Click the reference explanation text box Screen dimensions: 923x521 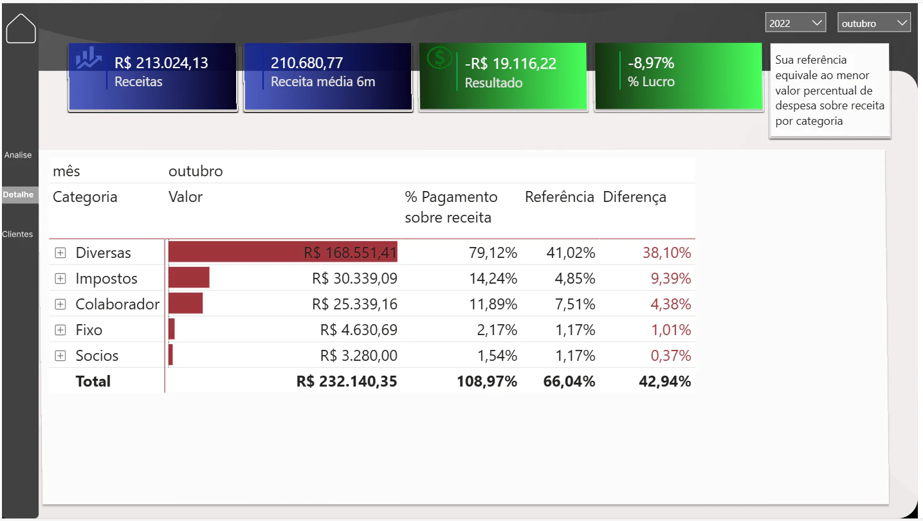click(830, 91)
